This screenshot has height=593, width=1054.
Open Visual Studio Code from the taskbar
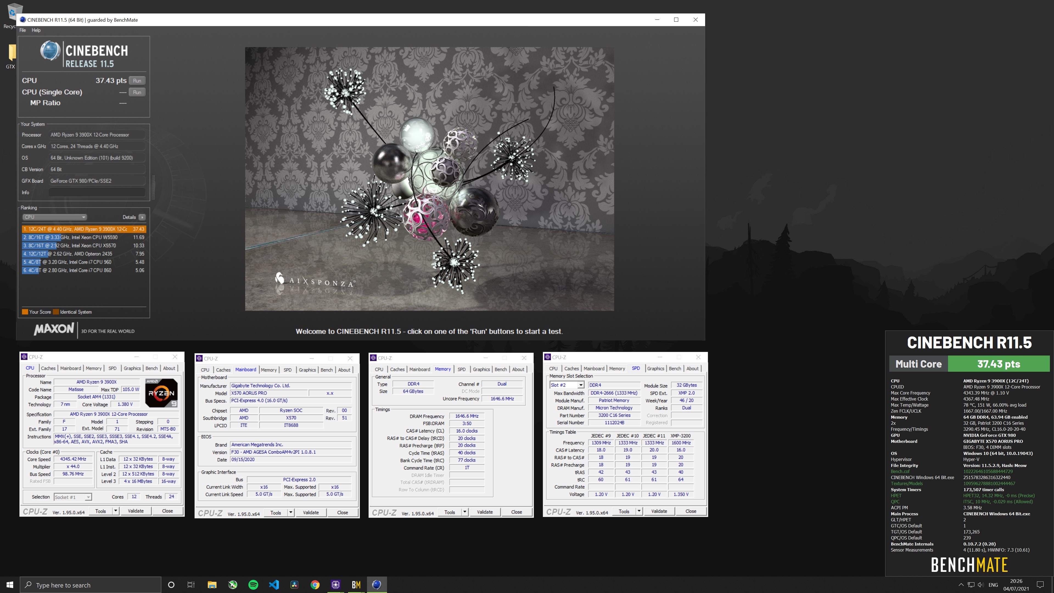[x=274, y=585]
